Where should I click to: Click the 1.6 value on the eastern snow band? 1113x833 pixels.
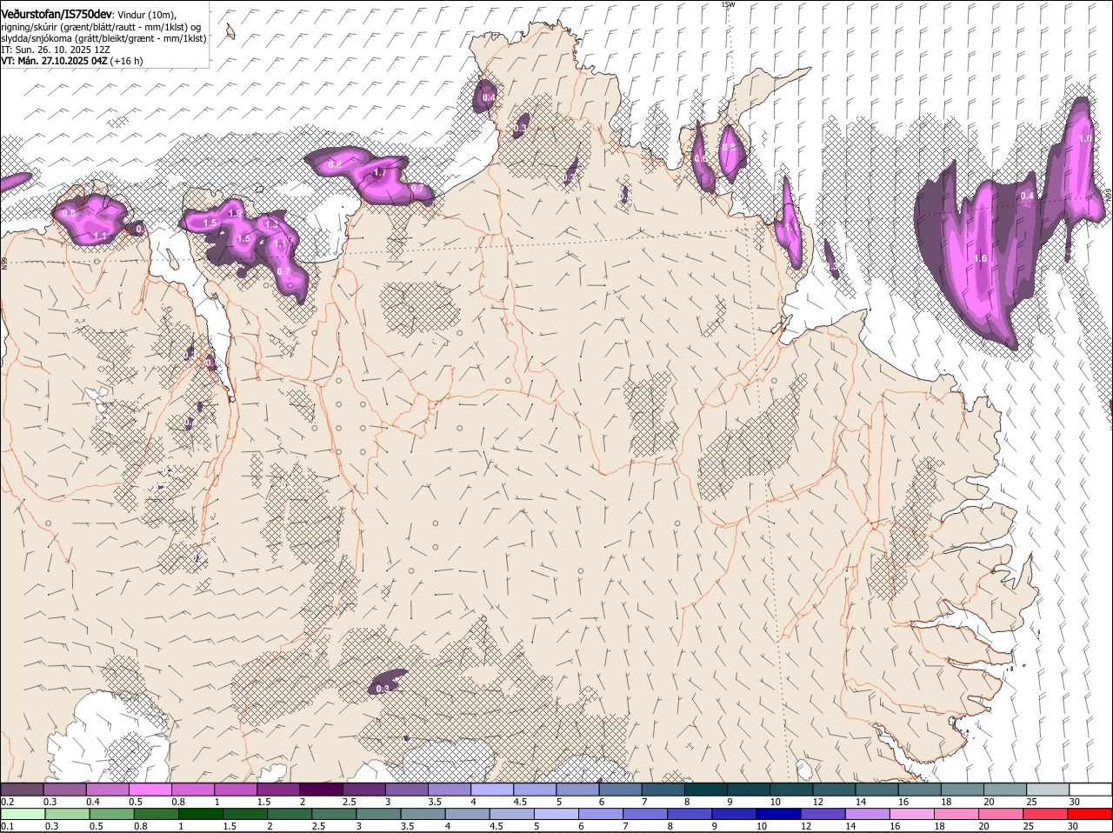[981, 258]
